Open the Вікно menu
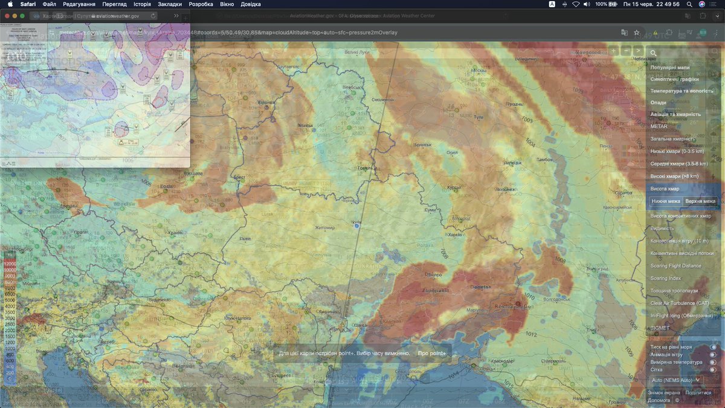The height and width of the screenshot is (408, 725). 227,4
